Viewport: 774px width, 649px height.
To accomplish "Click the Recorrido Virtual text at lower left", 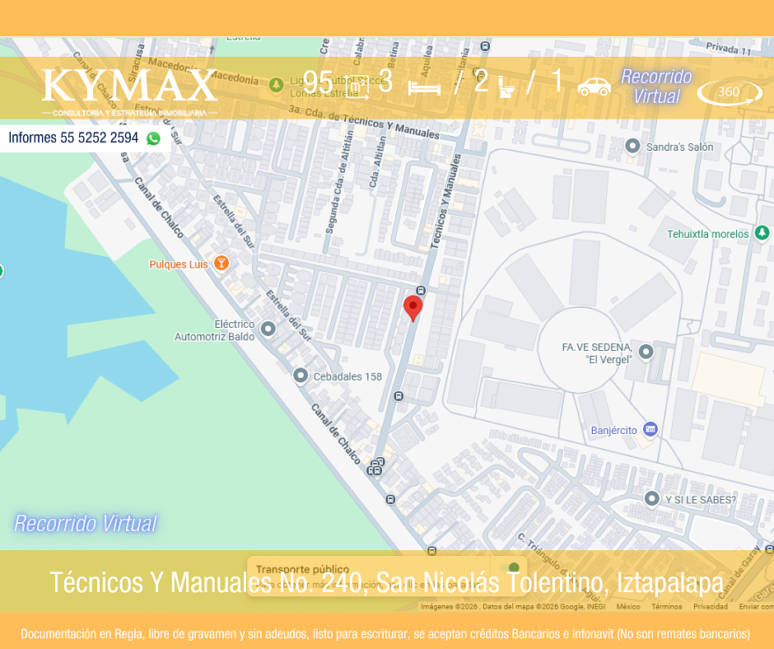I will pos(86,524).
